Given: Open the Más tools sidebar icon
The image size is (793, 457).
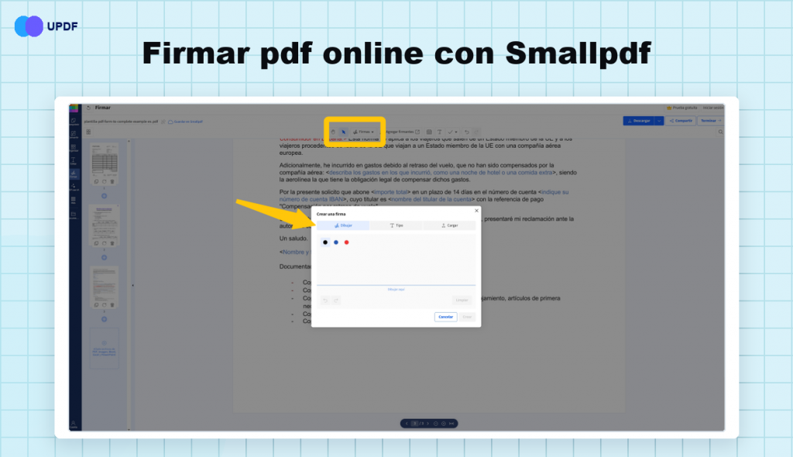Looking at the screenshot, I should coord(74,201).
